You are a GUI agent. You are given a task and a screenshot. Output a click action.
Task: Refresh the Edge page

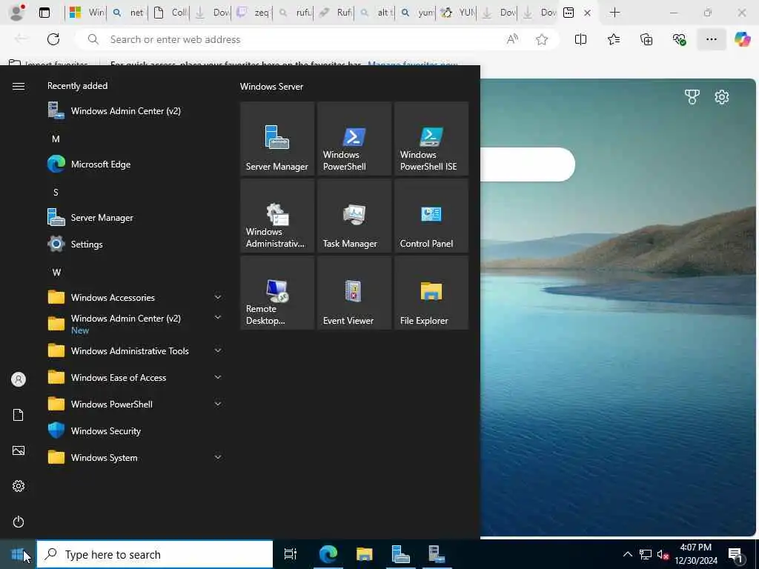tap(53, 39)
